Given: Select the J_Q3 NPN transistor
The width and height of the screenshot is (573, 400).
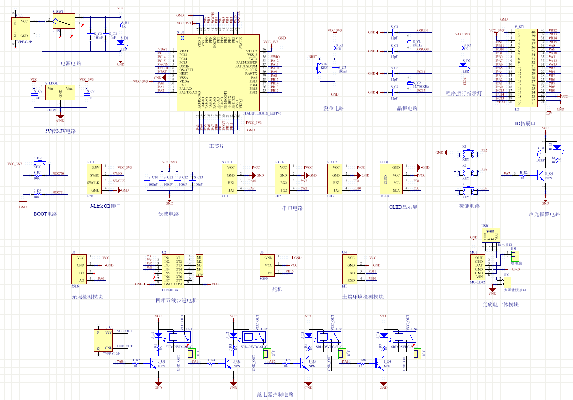Looking at the screenshot, I should click(305, 364).
